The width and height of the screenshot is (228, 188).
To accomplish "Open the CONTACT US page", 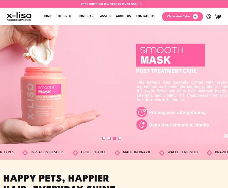I will [145, 16].
